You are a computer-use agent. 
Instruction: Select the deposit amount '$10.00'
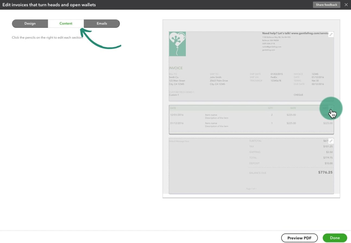pyautogui.click(x=328, y=164)
